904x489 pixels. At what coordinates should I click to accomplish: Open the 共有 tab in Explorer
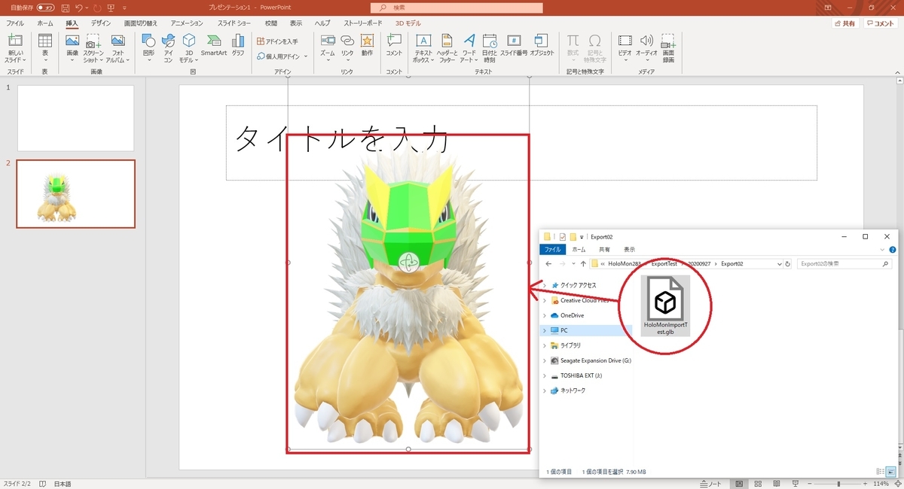pyautogui.click(x=604, y=249)
